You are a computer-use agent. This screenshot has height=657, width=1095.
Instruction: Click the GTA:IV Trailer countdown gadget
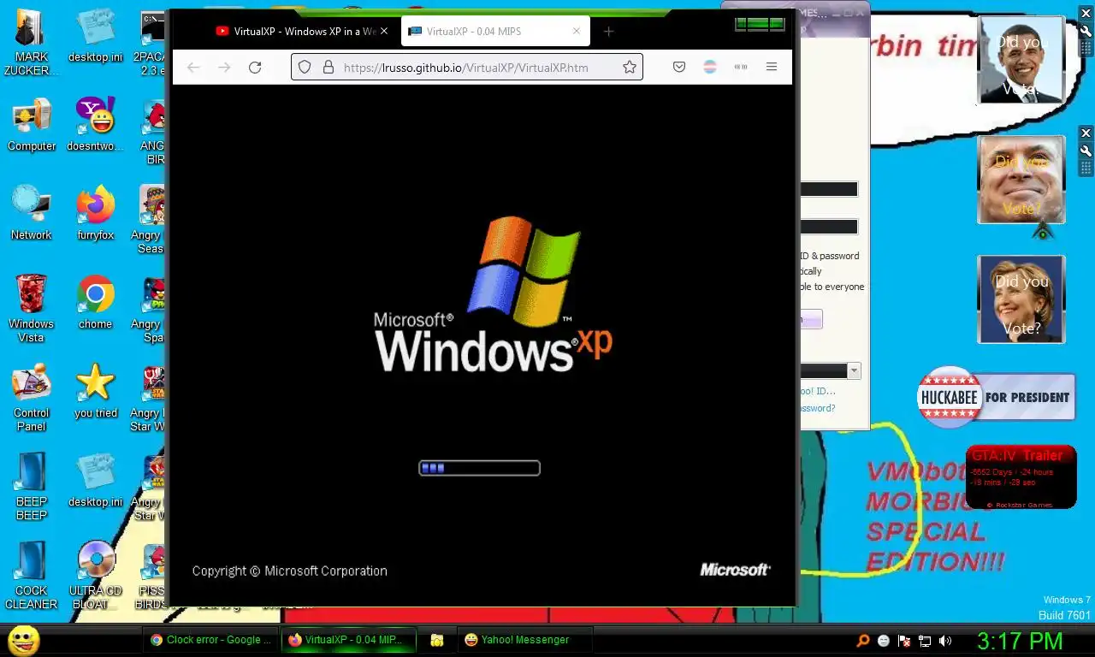pyautogui.click(x=1021, y=476)
